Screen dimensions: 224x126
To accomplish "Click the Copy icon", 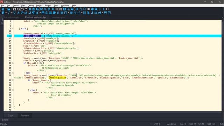I will pyautogui.click(x=34, y=9).
